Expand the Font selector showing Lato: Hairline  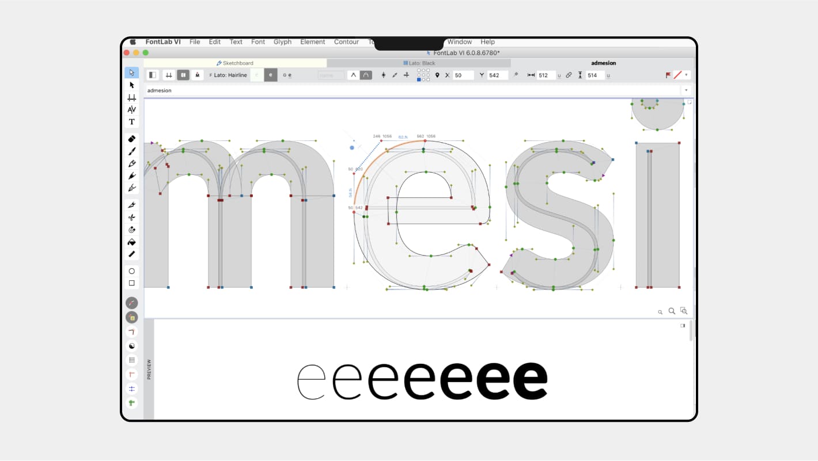[x=229, y=75]
